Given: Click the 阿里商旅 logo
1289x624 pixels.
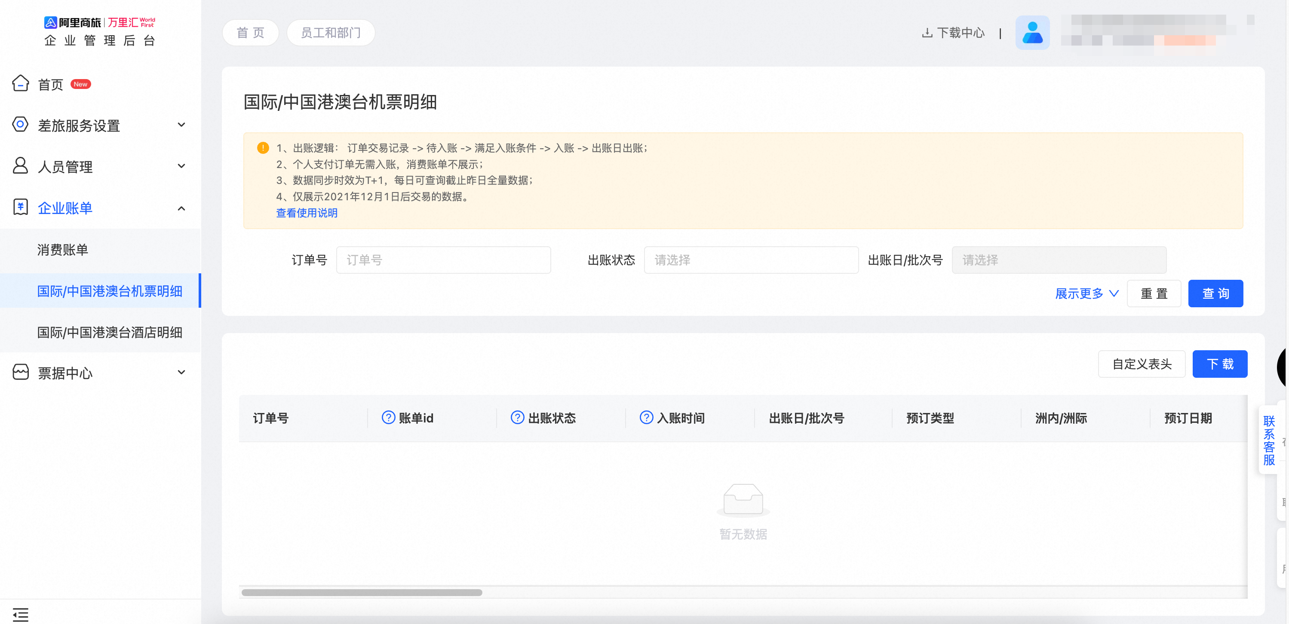Looking at the screenshot, I should click(73, 22).
